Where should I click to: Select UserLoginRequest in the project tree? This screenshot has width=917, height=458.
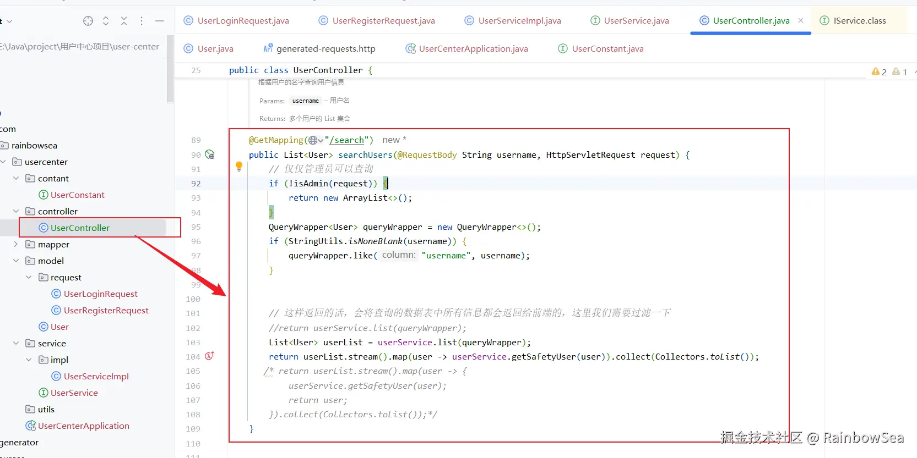100,294
